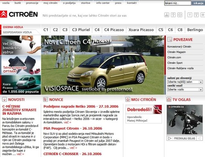This screenshot has height=157, width=205.
Task: Open 'CITROËN C-CROSSER - 26.10.2006' headline
Action: (x=72, y=154)
